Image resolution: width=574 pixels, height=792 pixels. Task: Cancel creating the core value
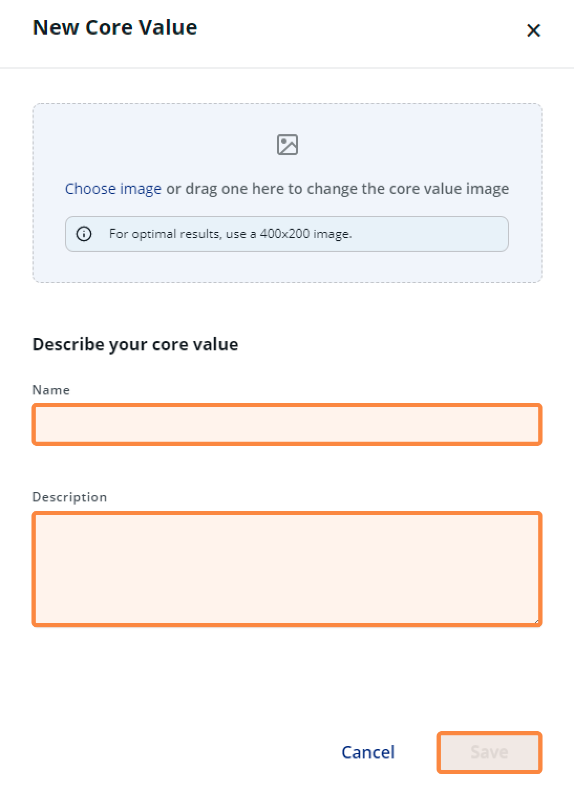click(368, 752)
